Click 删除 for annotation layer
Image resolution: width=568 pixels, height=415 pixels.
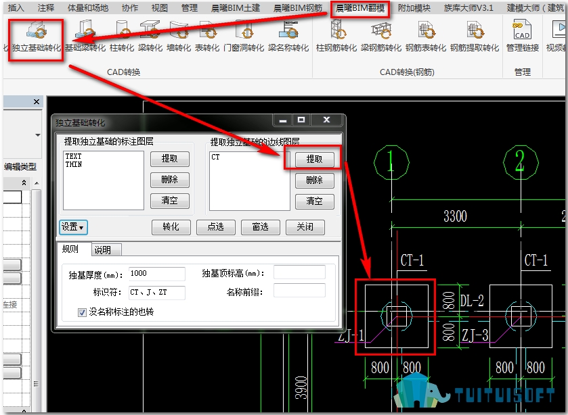point(169,180)
